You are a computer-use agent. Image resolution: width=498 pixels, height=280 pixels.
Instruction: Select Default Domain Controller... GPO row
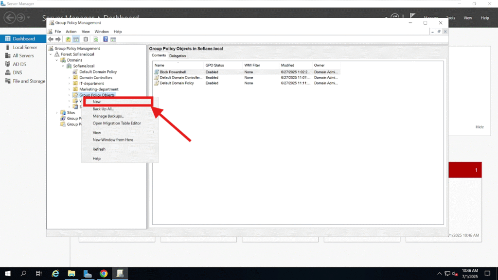tap(247, 77)
